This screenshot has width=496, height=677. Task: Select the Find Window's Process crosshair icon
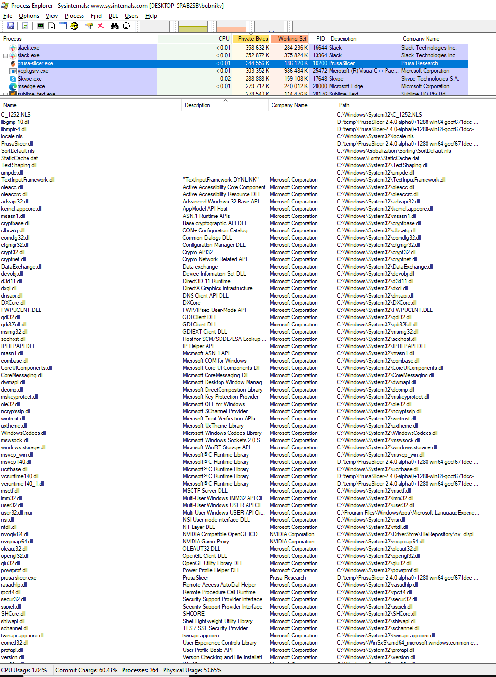126,26
